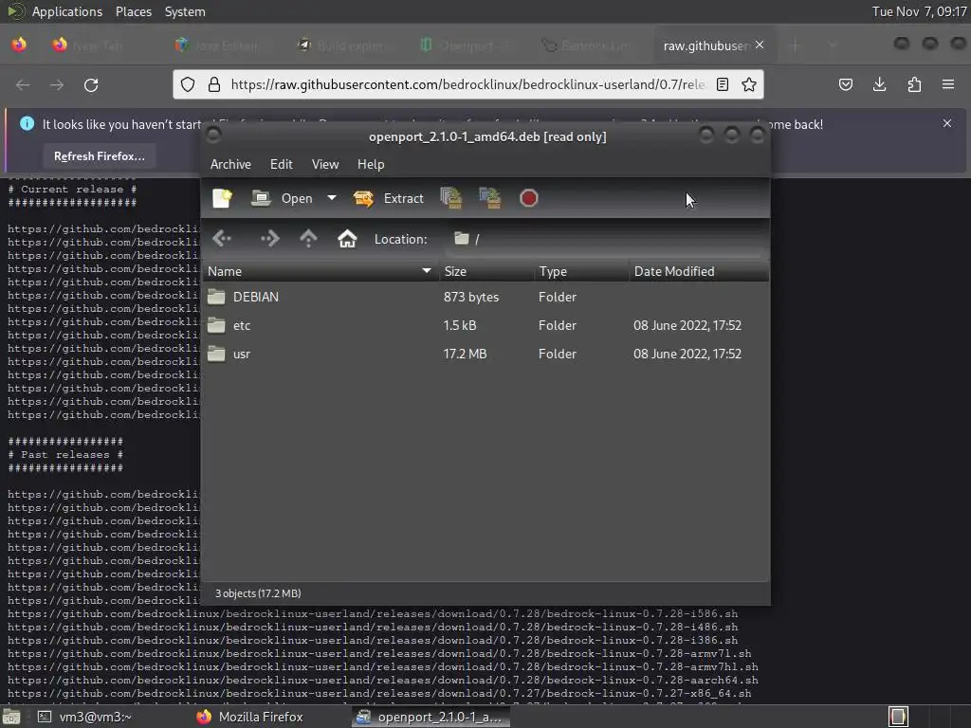
Task: Click the site security padlock icon
Action: pyautogui.click(x=214, y=84)
